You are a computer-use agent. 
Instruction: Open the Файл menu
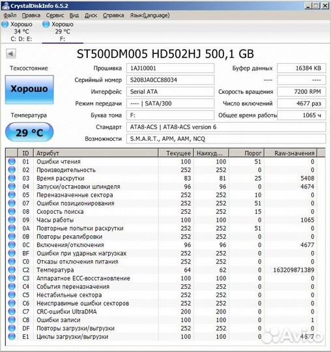pos(10,16)
